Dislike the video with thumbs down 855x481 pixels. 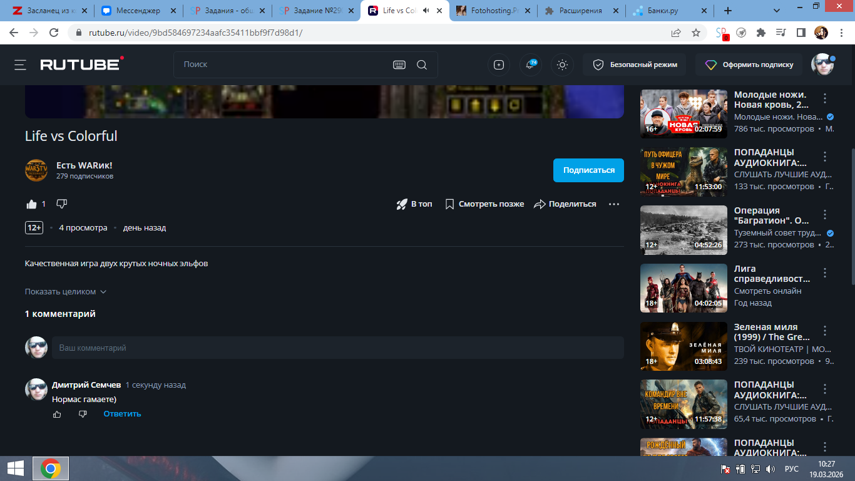[x=61, y=204]
